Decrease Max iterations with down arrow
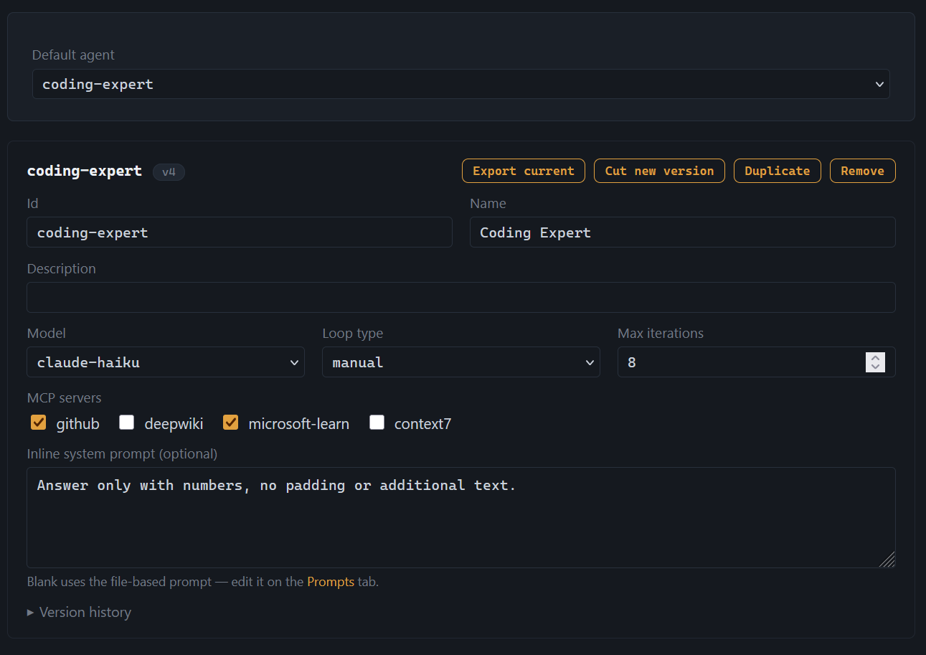The width and height of the screenshot is (926, 655). [x=875, y=367]
